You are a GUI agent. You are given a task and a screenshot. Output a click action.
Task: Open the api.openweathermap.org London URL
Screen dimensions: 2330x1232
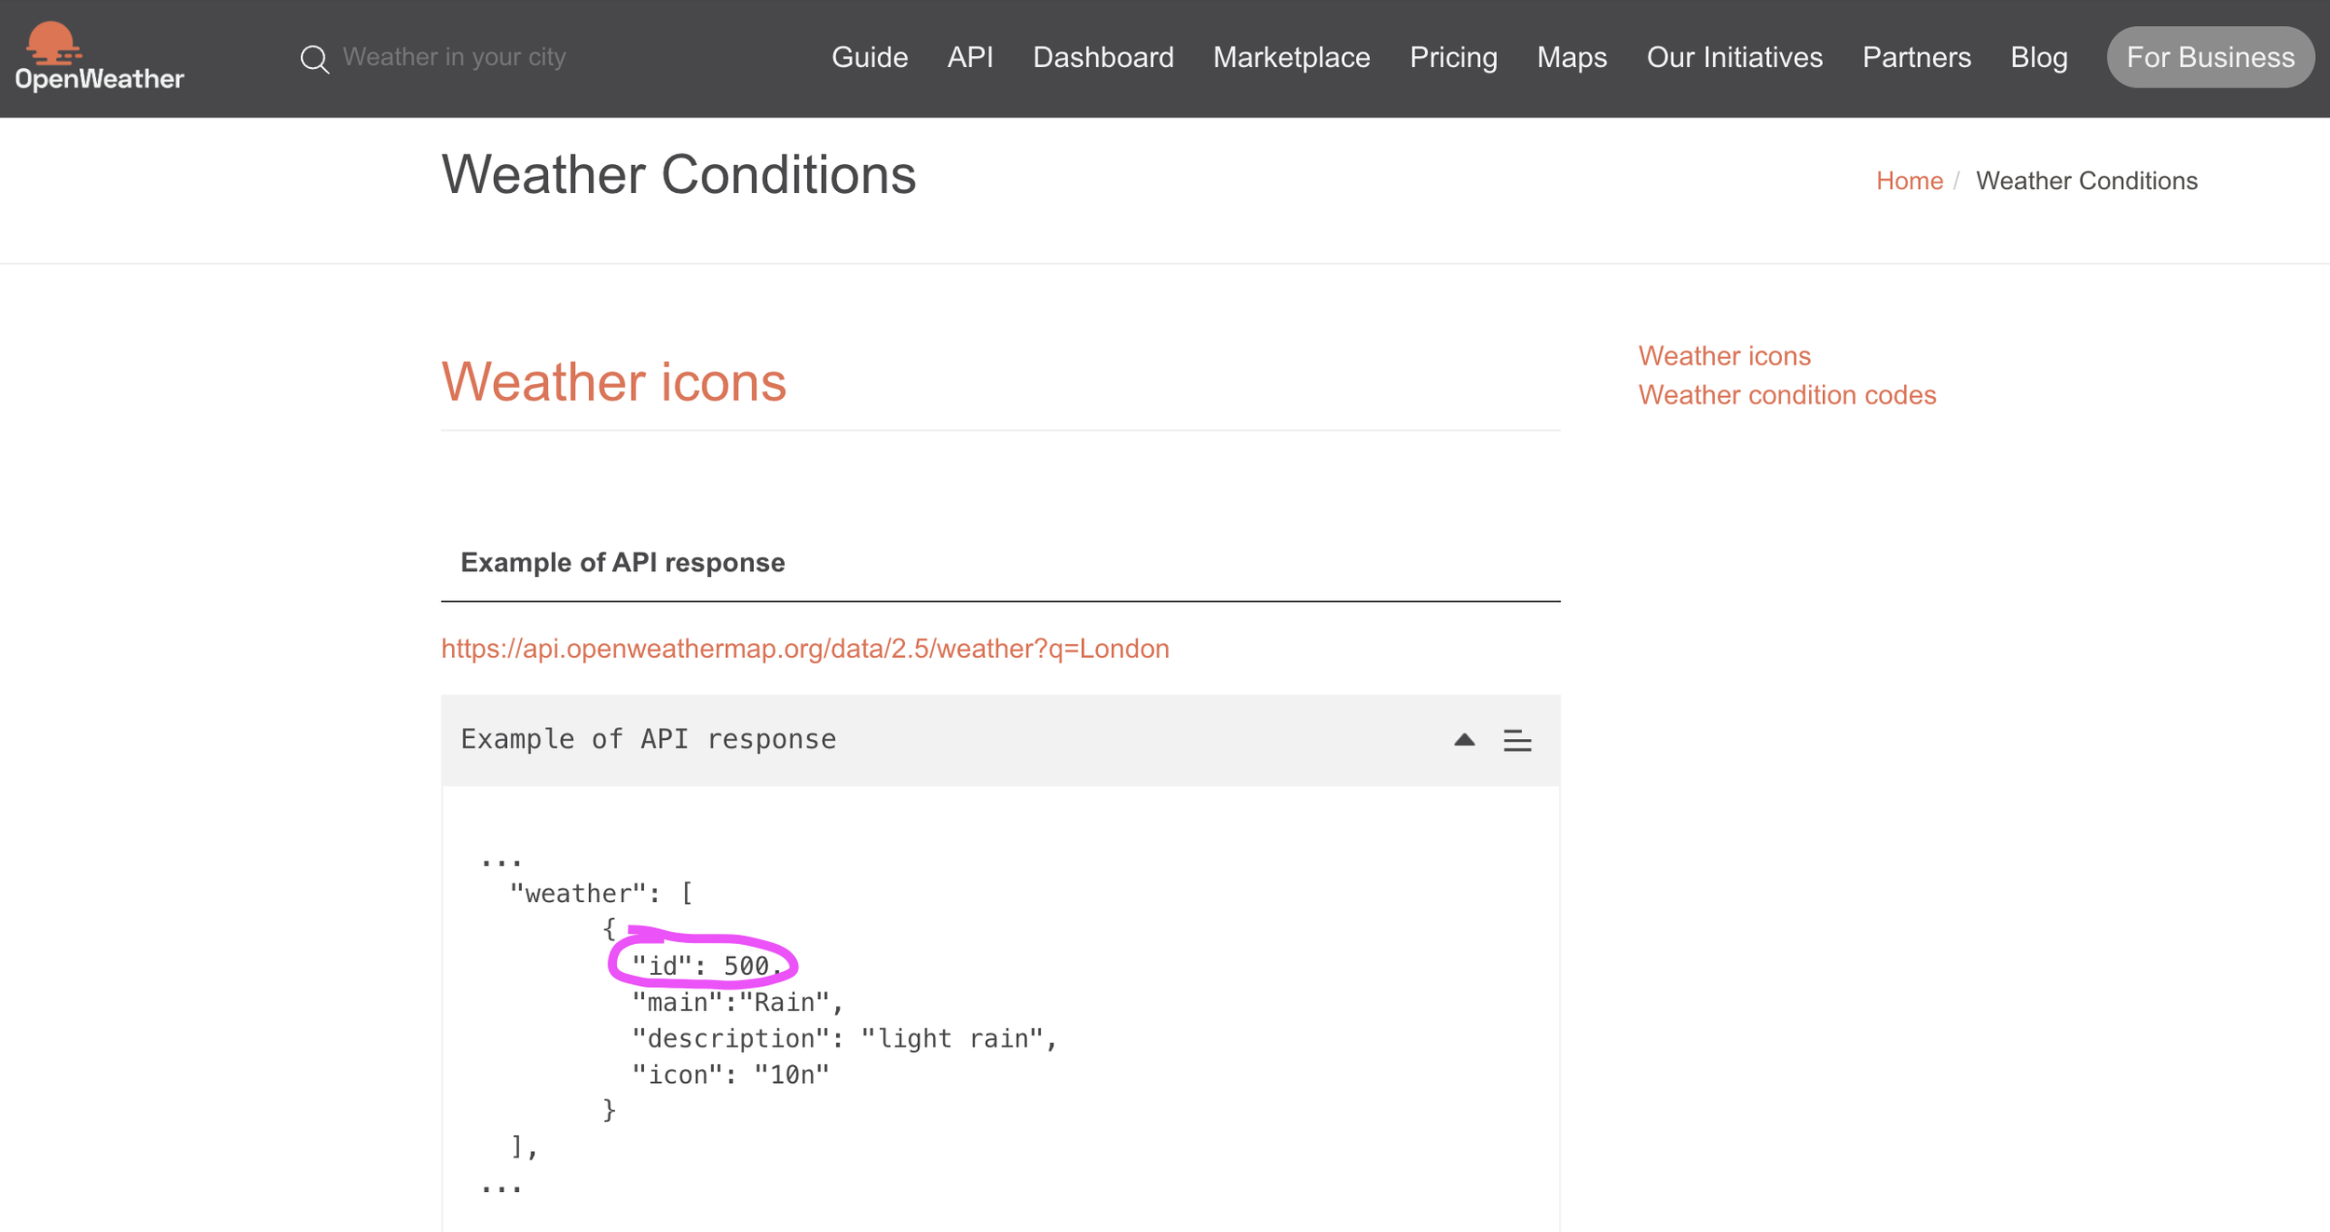click(x=805, y=649)
